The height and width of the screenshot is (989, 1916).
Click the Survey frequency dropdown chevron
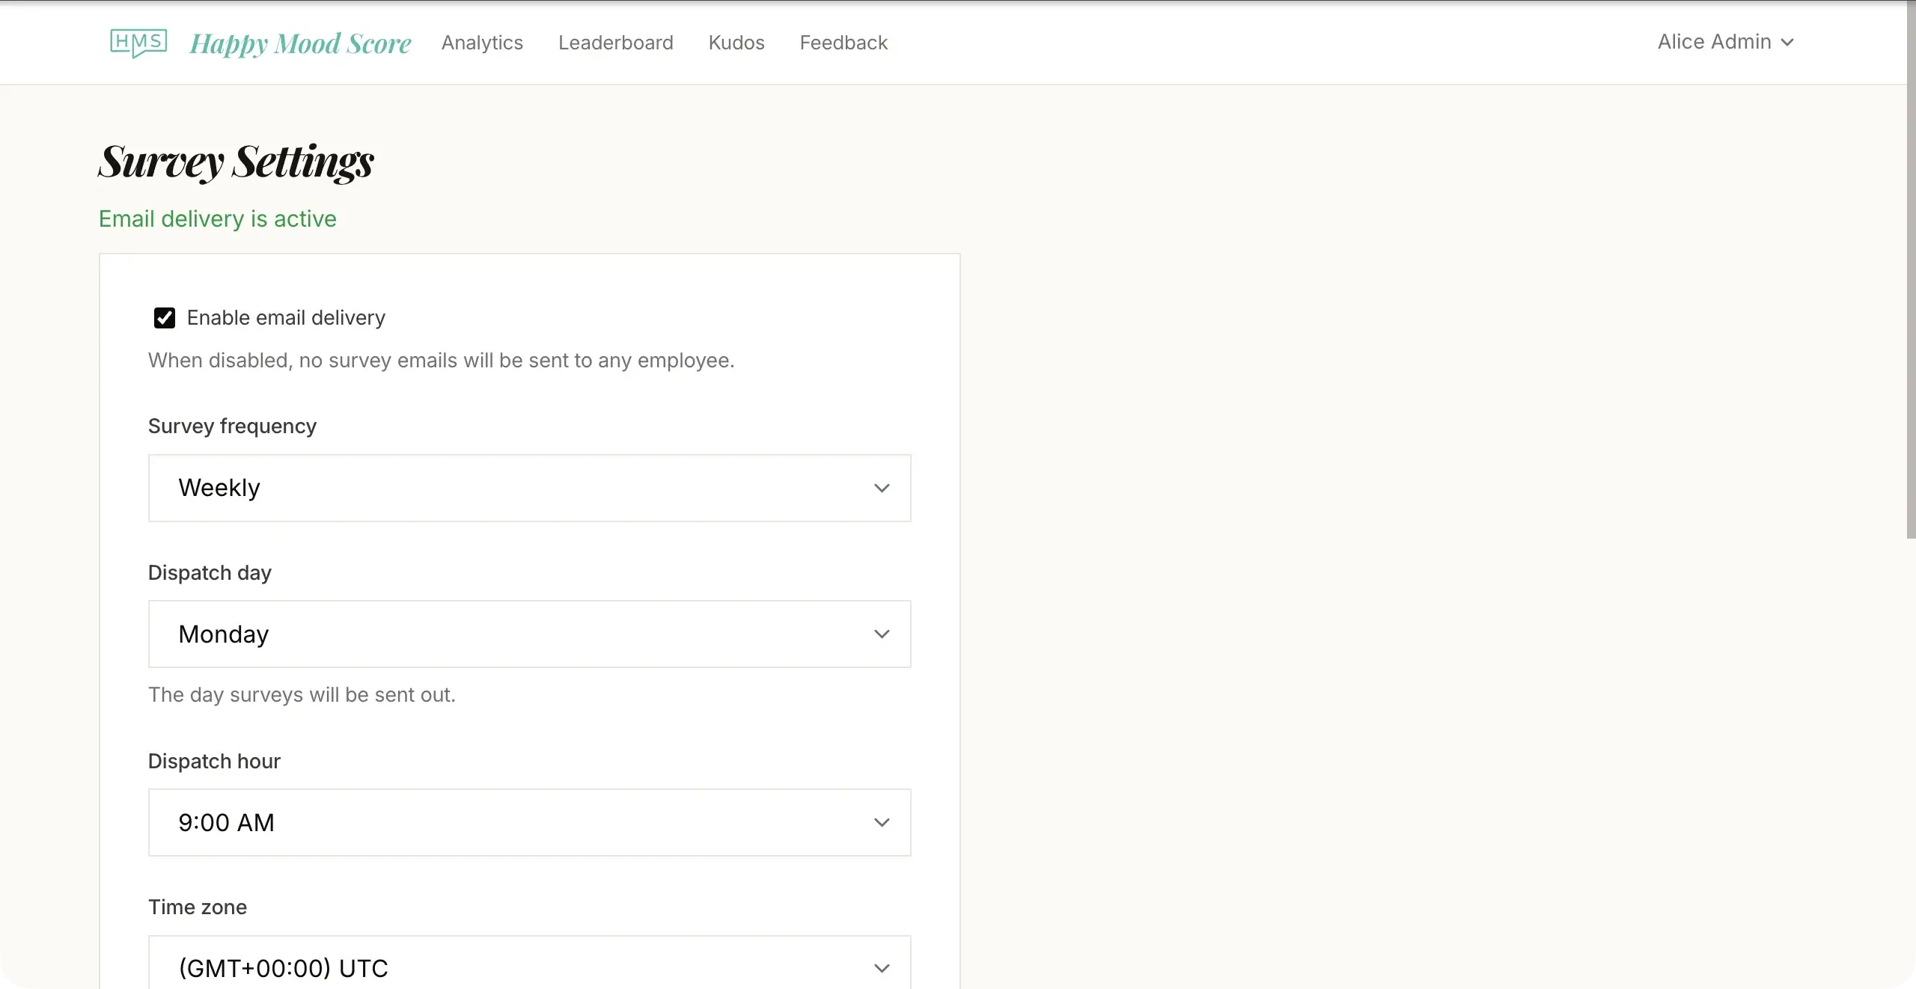[x=882, y=488]
